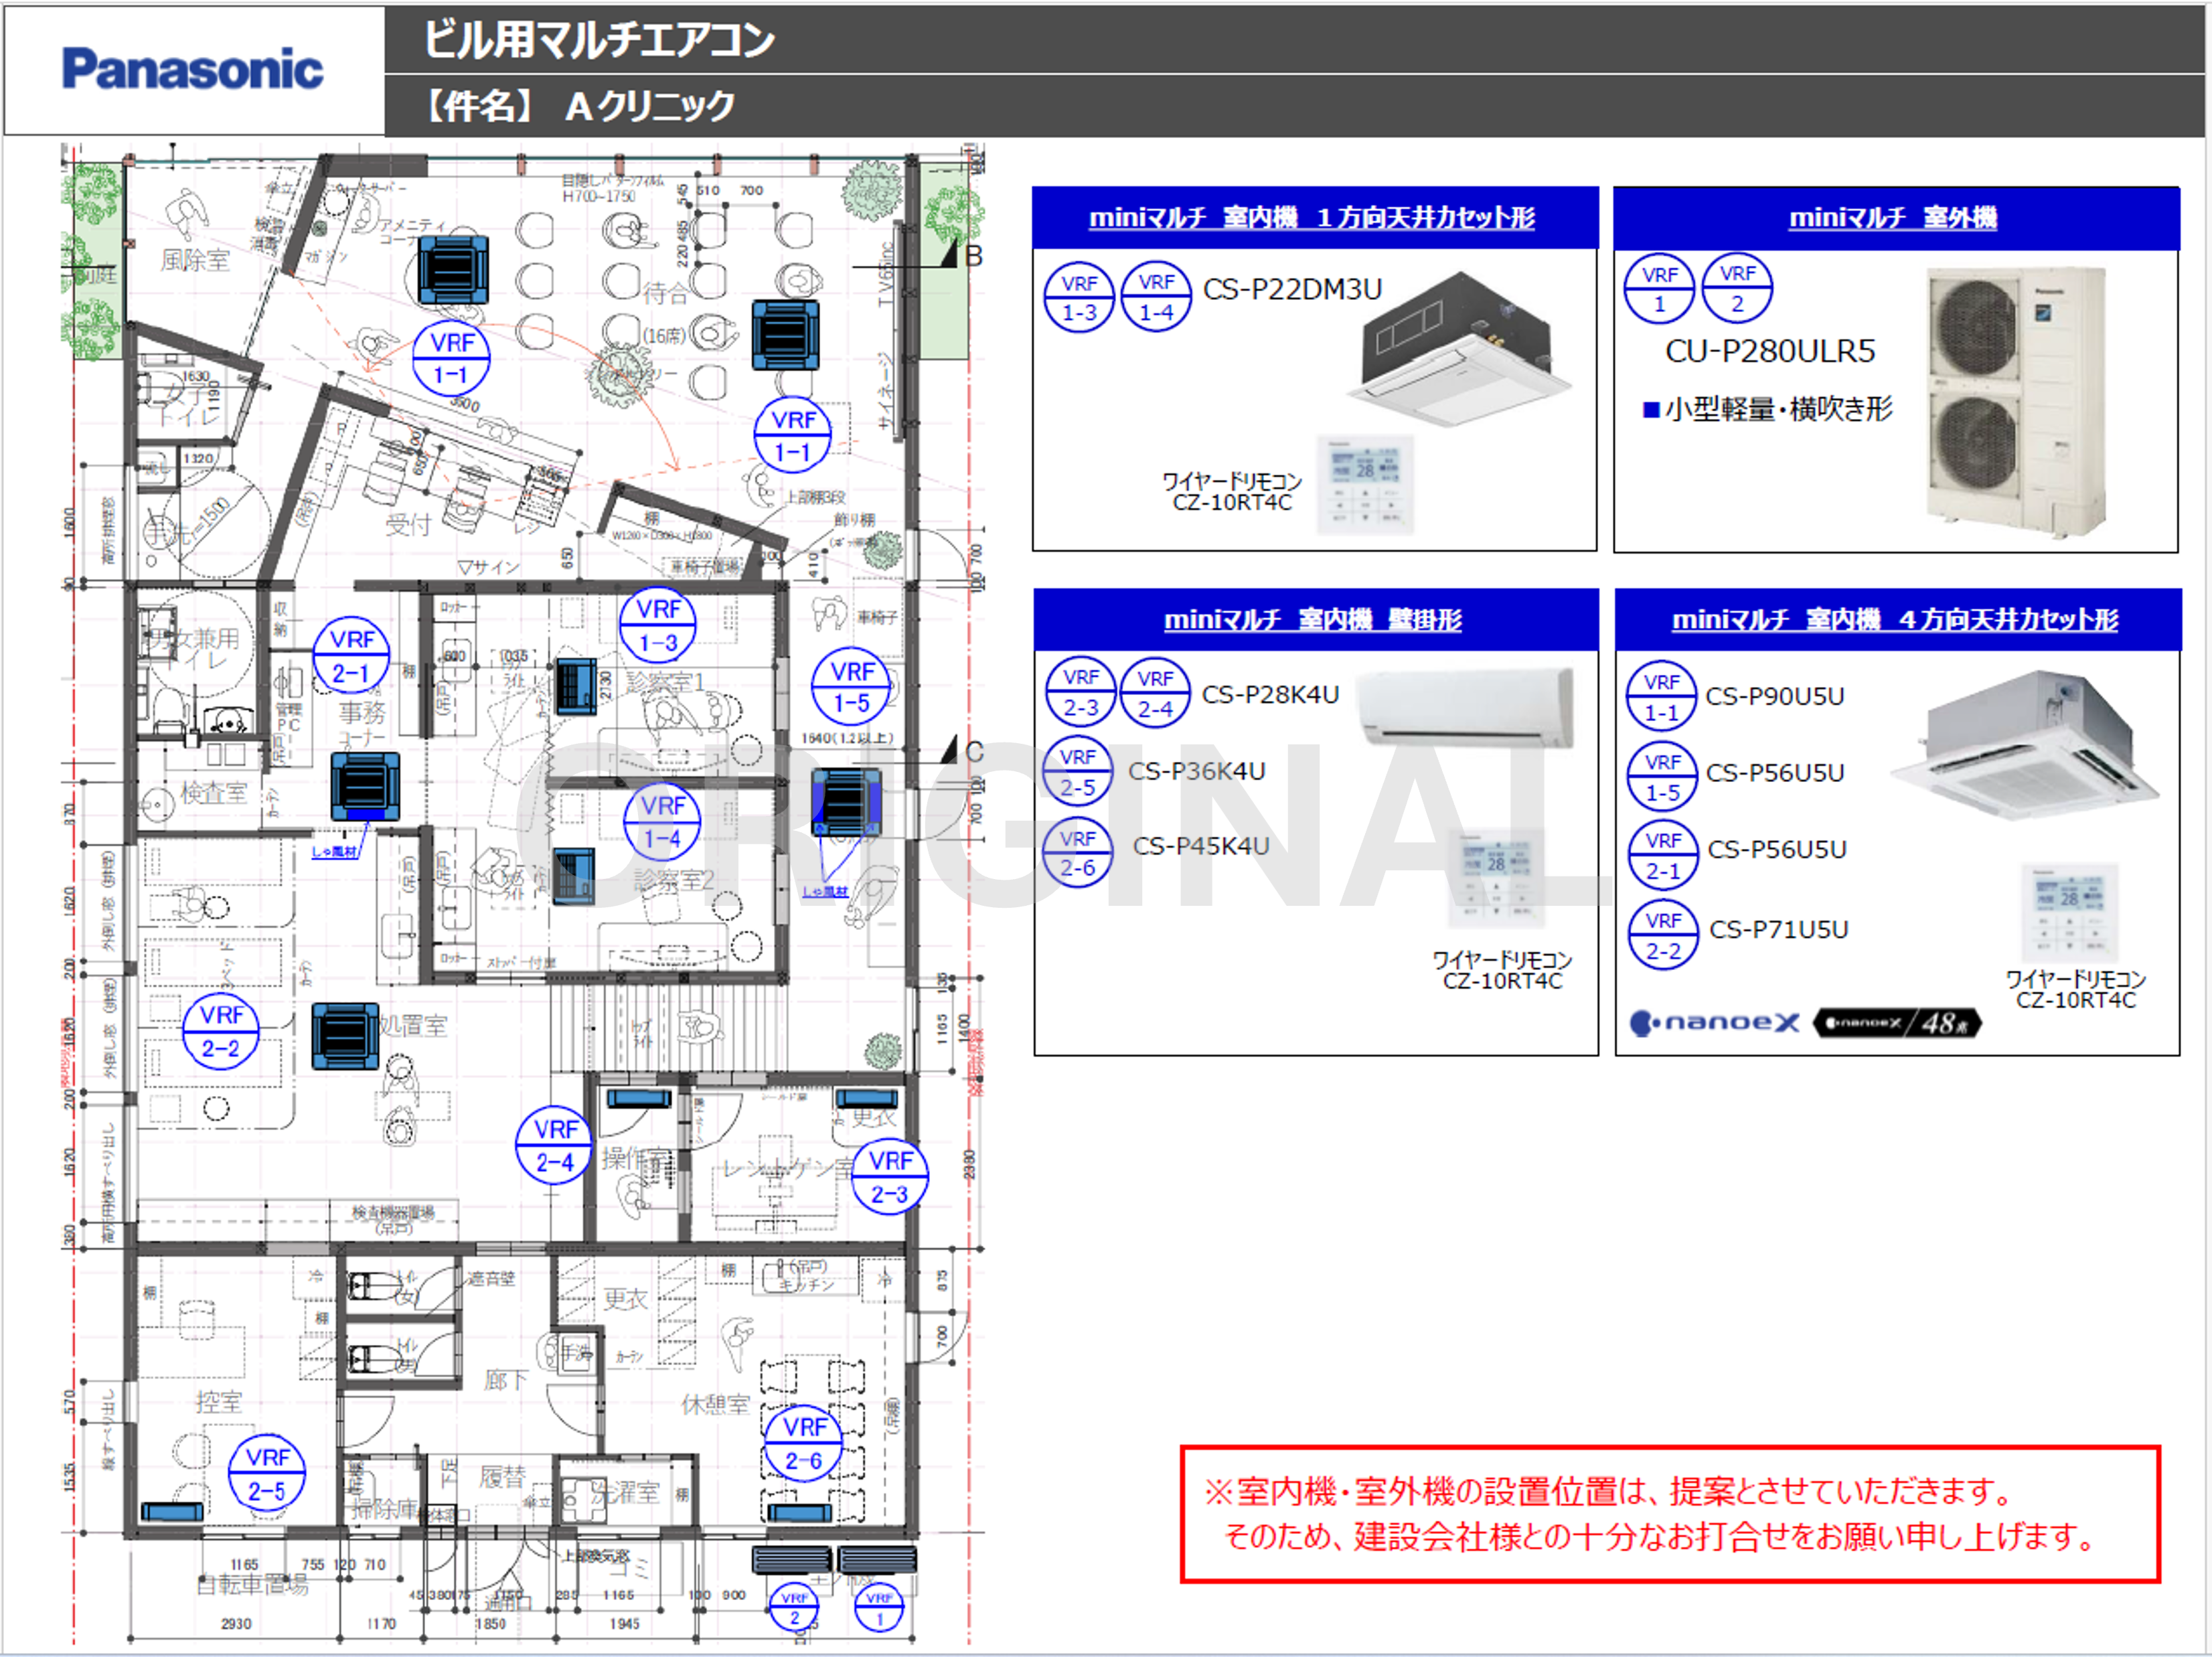Click the outdoor VRF 1 marker below the floor plan

(x=879, y=1607)
